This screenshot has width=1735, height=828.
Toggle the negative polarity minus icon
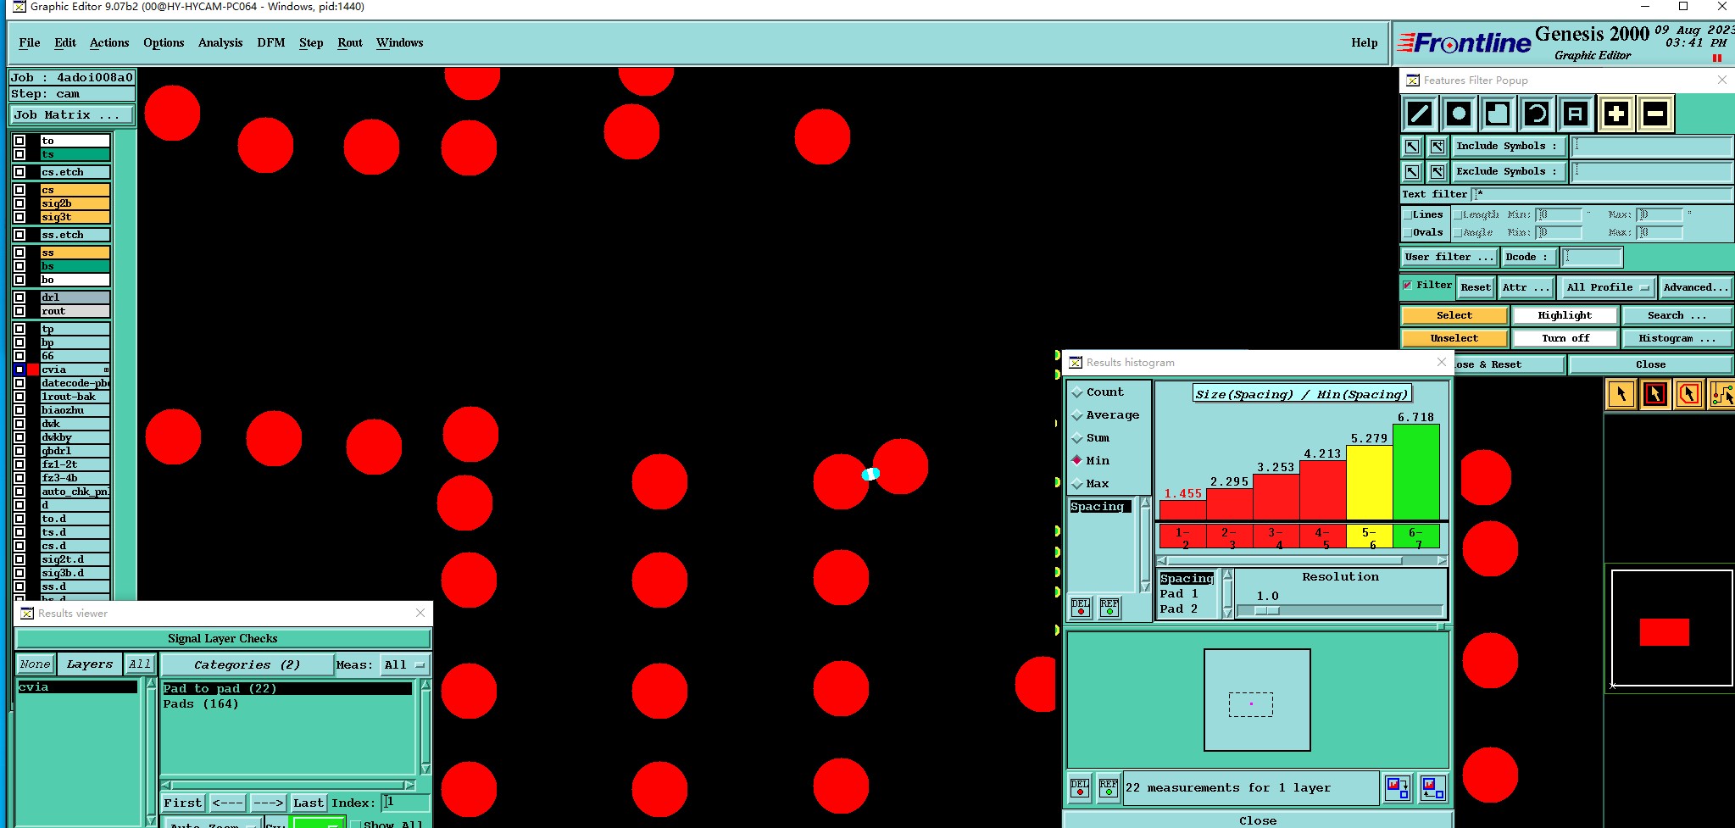(x=1655, y=114)
